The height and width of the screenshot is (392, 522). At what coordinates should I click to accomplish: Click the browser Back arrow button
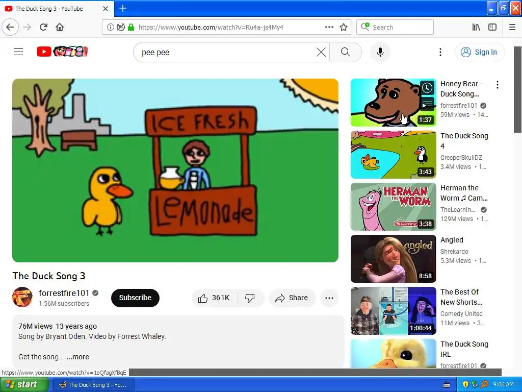click(10, 27)
